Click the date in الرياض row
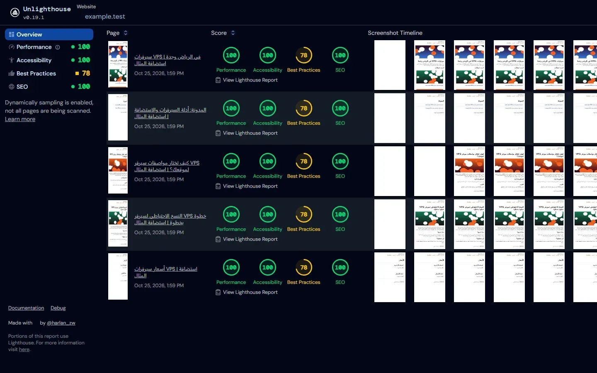This screenshot has width=597, height=373. [159, 73]
